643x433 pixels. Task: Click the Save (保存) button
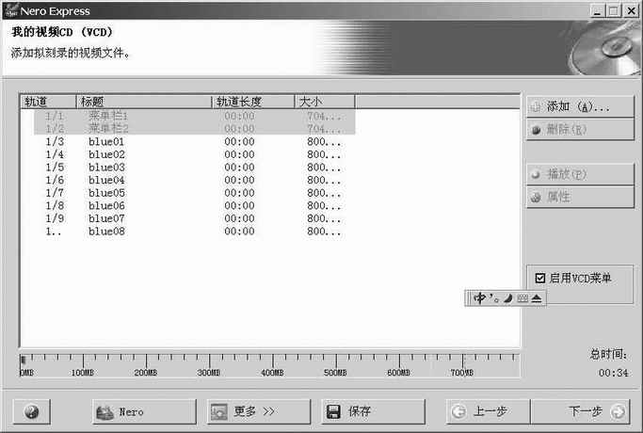[373, 411]
